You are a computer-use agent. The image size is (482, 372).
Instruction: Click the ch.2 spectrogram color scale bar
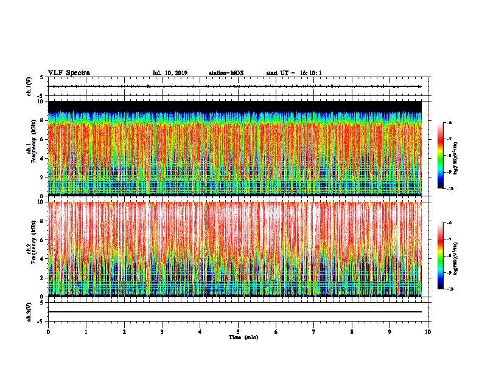tap(440, 256)
